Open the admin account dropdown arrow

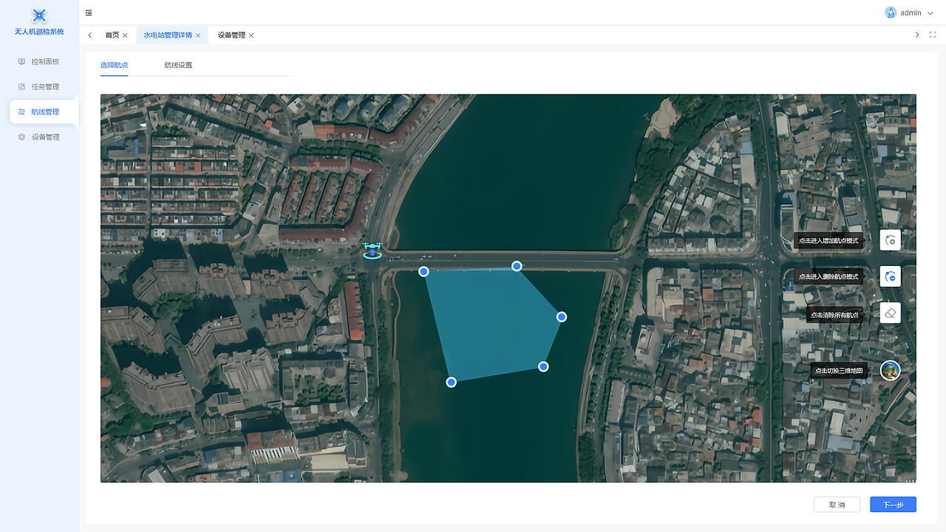[x=930, y=13]
